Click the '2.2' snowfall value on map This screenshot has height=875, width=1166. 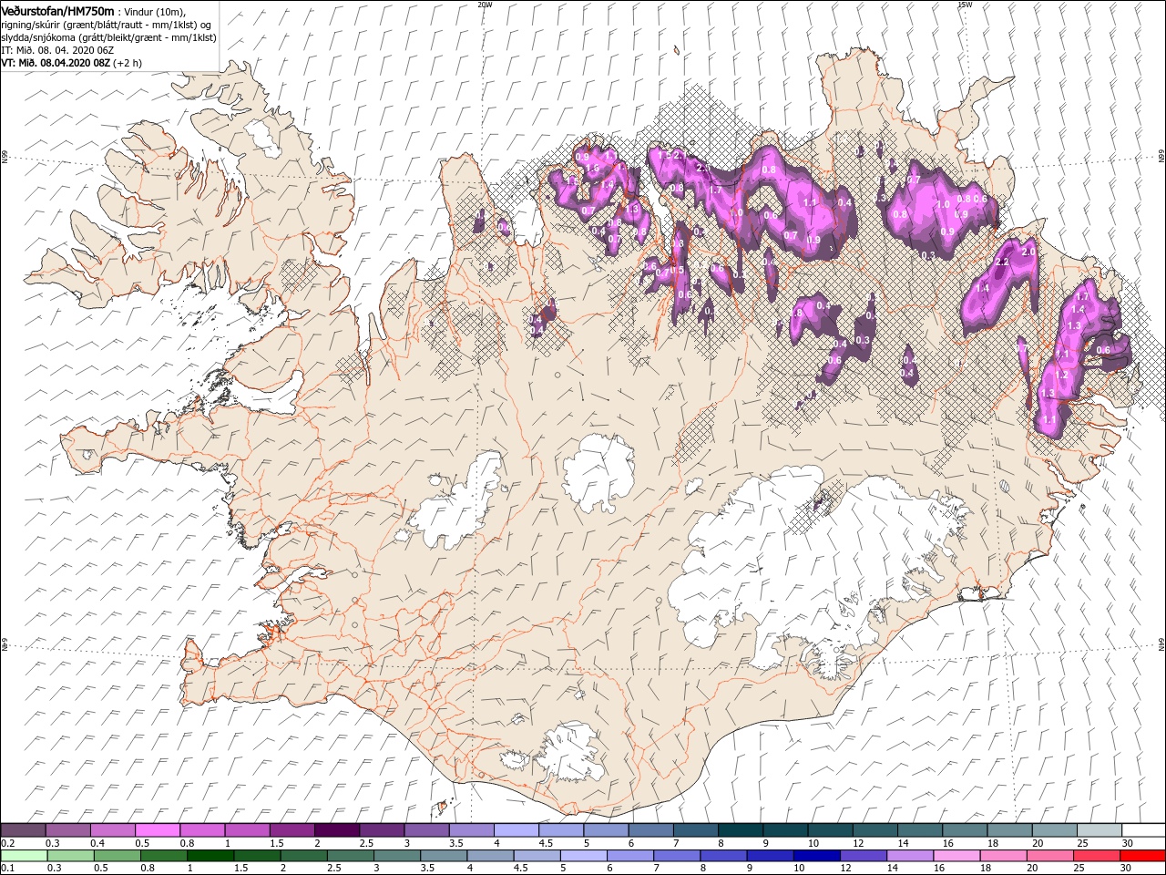click(1003, 262)
